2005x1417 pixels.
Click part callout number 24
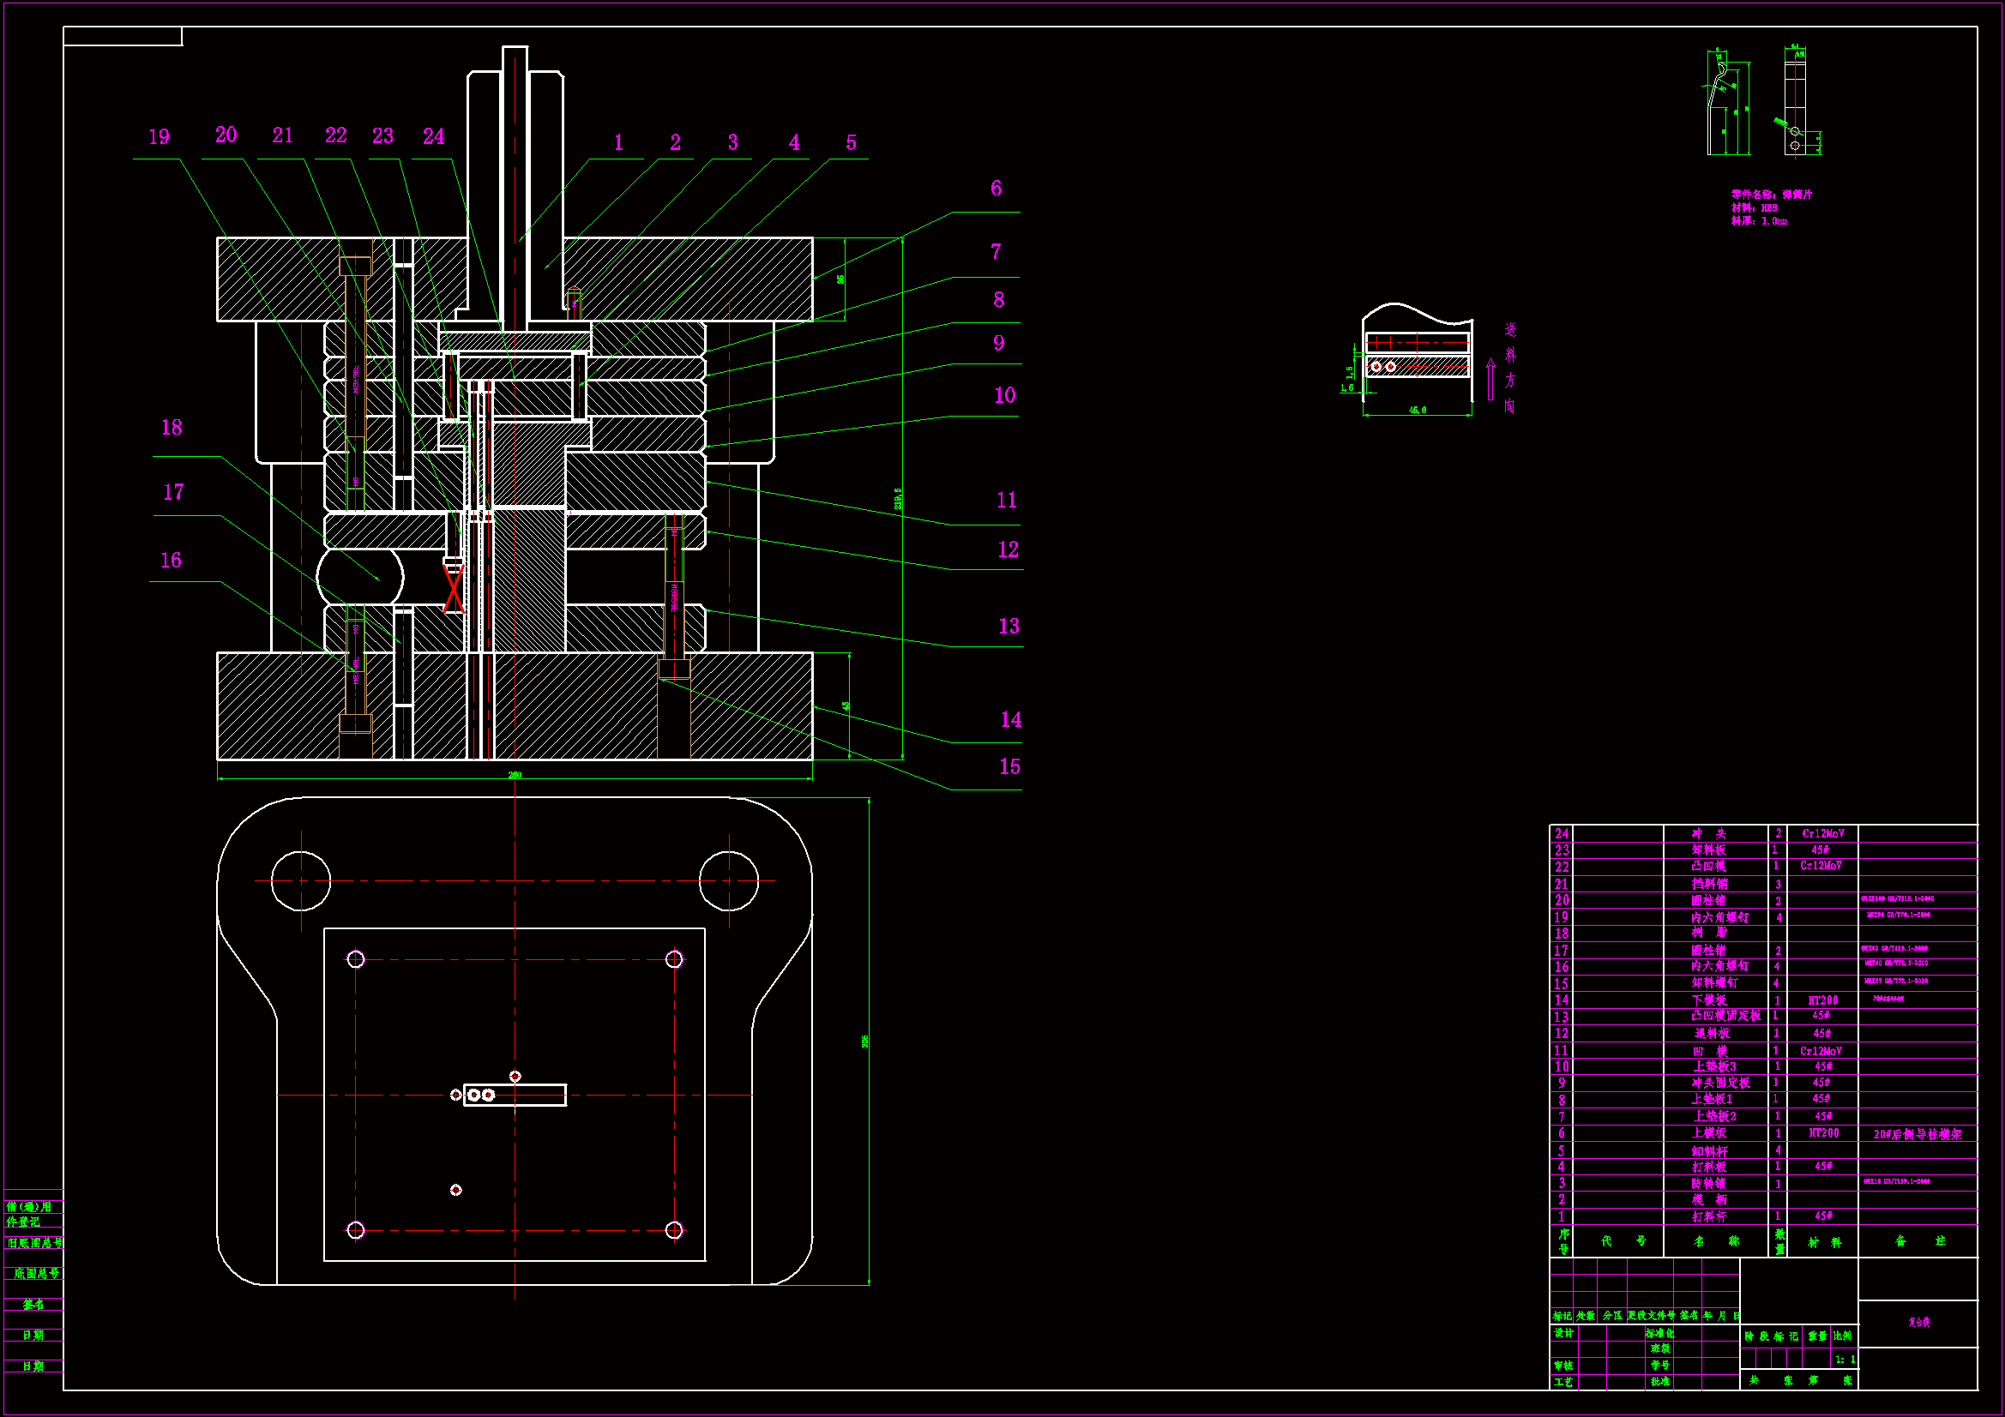433,136
